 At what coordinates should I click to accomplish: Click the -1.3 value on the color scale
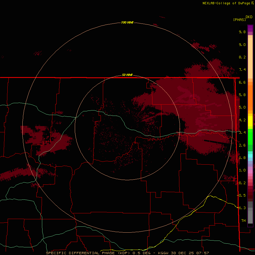pos(241,208)
